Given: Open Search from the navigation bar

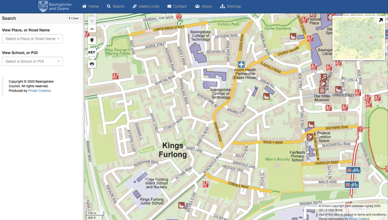Looking at the screenshot, I should (115, 6).
